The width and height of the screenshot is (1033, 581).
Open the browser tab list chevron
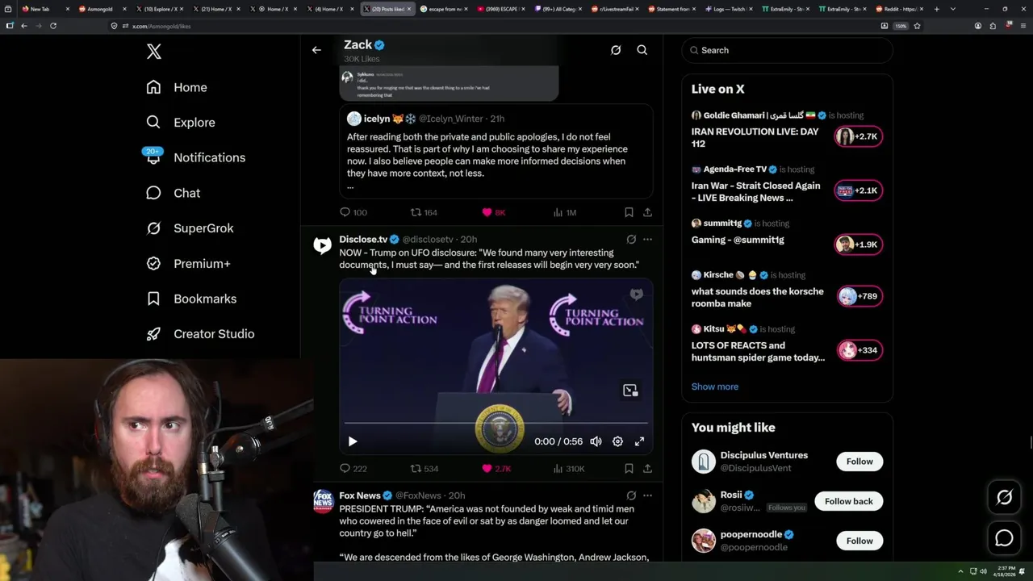953,9
